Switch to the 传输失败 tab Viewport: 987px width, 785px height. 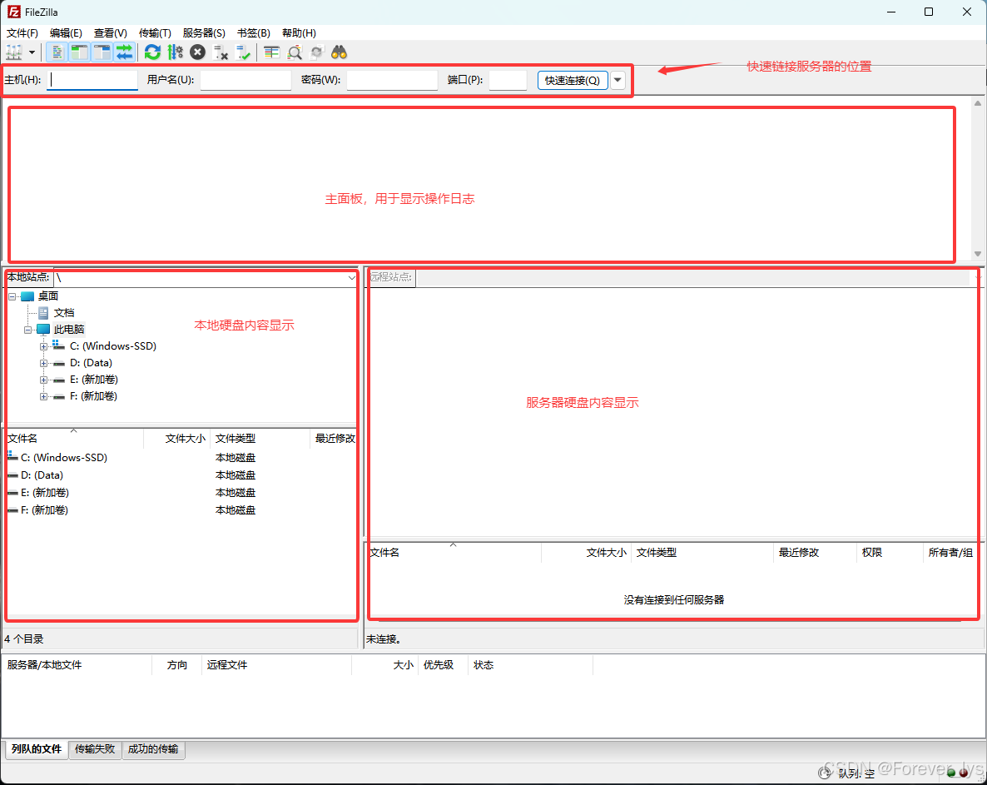click(95, 749)
